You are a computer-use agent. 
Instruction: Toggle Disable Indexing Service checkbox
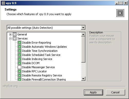(19, 59)
